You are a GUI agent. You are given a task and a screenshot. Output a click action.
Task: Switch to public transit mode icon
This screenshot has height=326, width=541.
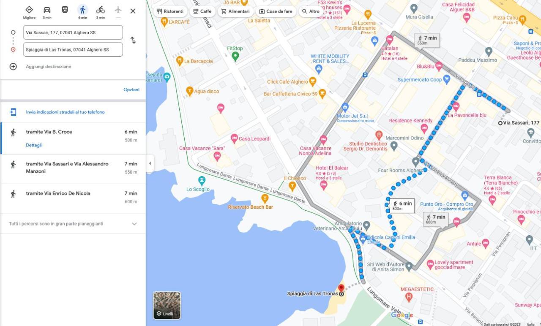click(x=65, y=10)
